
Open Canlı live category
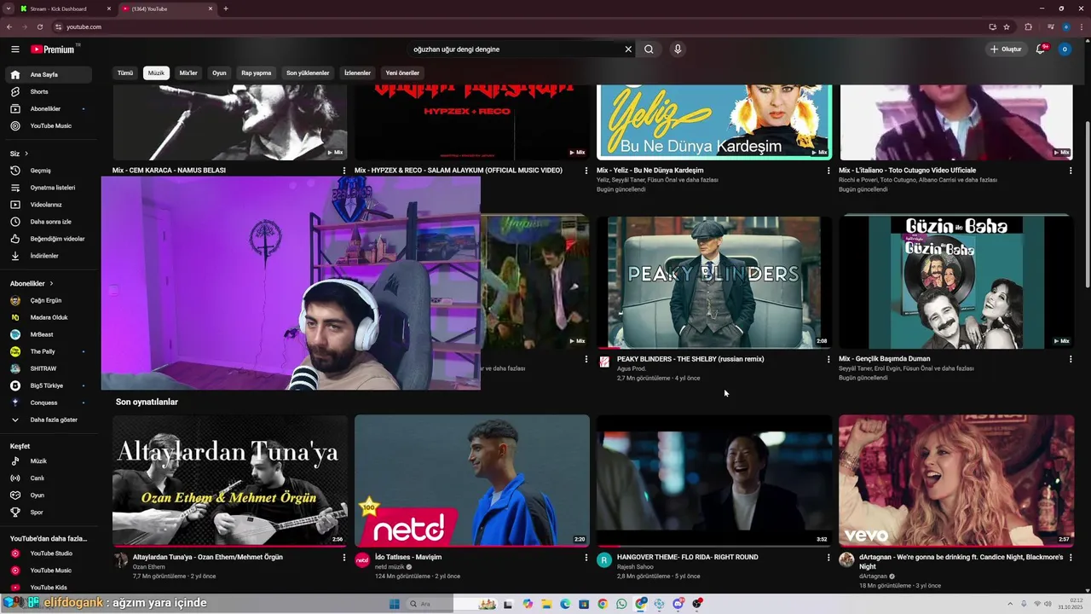pos(49,478)
